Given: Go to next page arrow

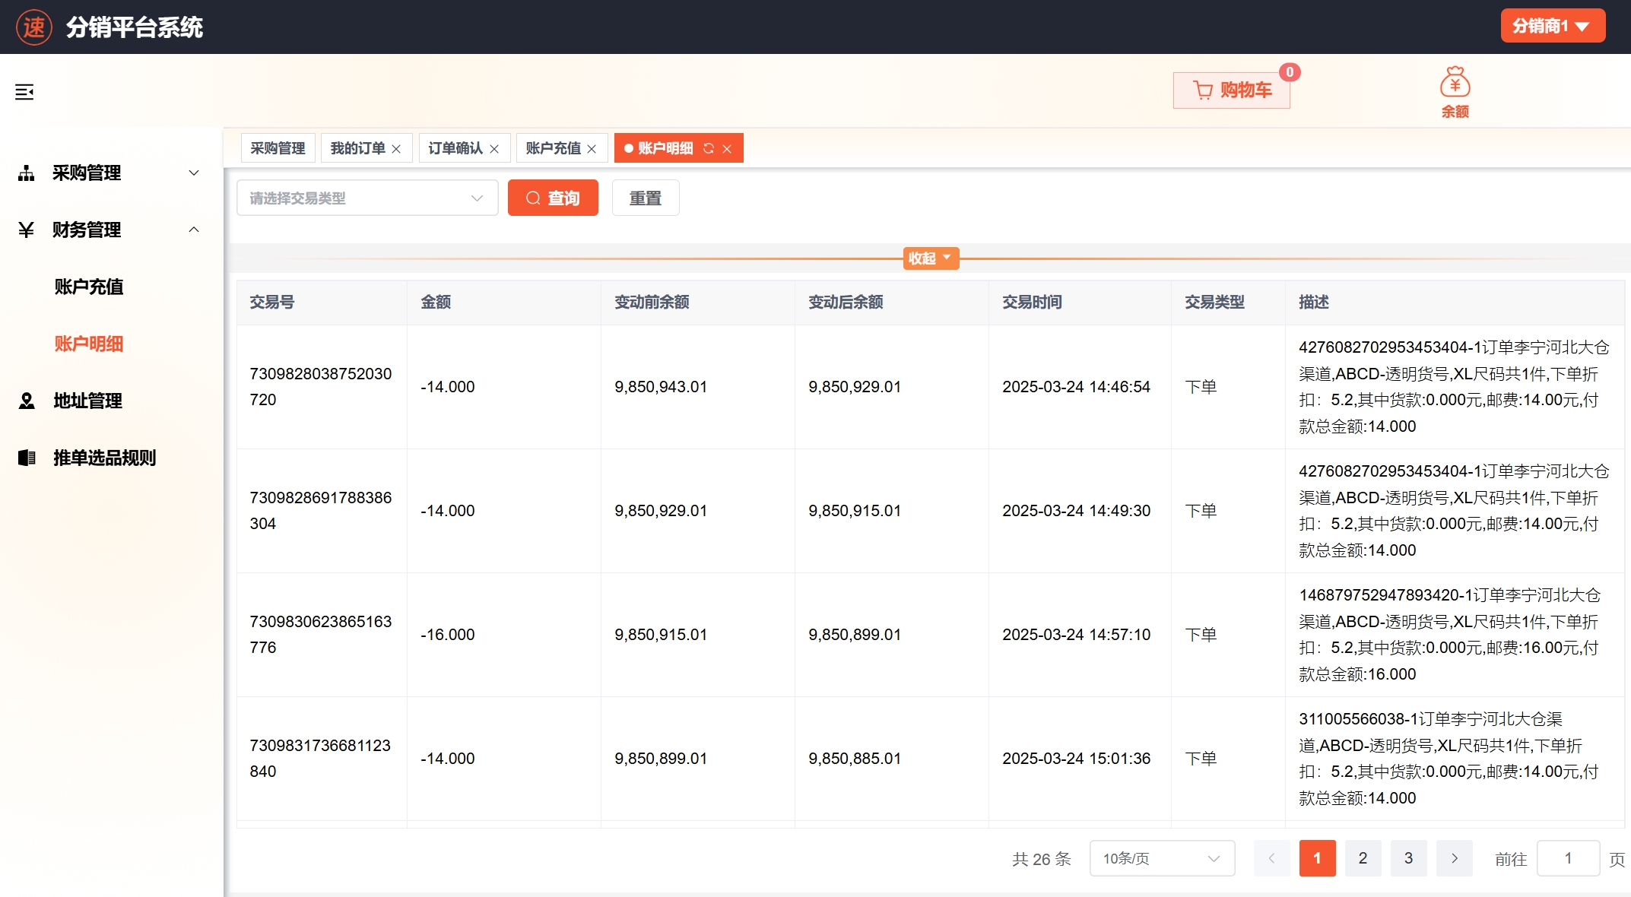Looking at the screenshot, I should pyautogui.click(x=1454, y=858).
